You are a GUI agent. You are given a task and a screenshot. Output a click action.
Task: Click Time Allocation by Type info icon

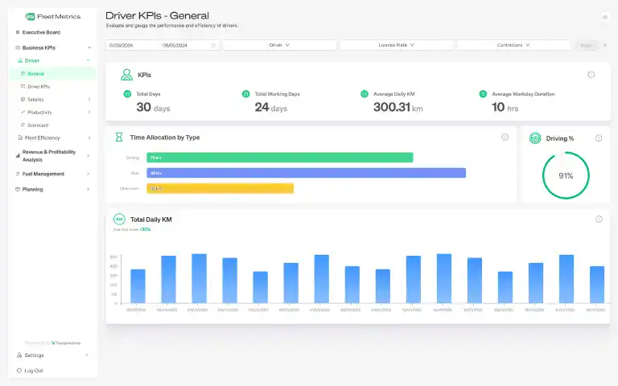click(x=505, y=137)
